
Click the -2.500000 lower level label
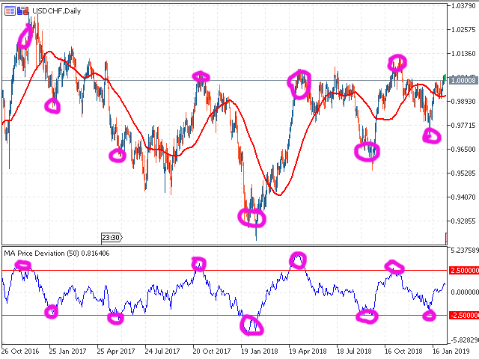tap(464, 316)
